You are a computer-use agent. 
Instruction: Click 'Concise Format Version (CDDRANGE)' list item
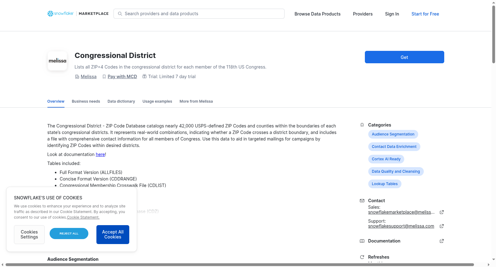click(x=98, y=179)
